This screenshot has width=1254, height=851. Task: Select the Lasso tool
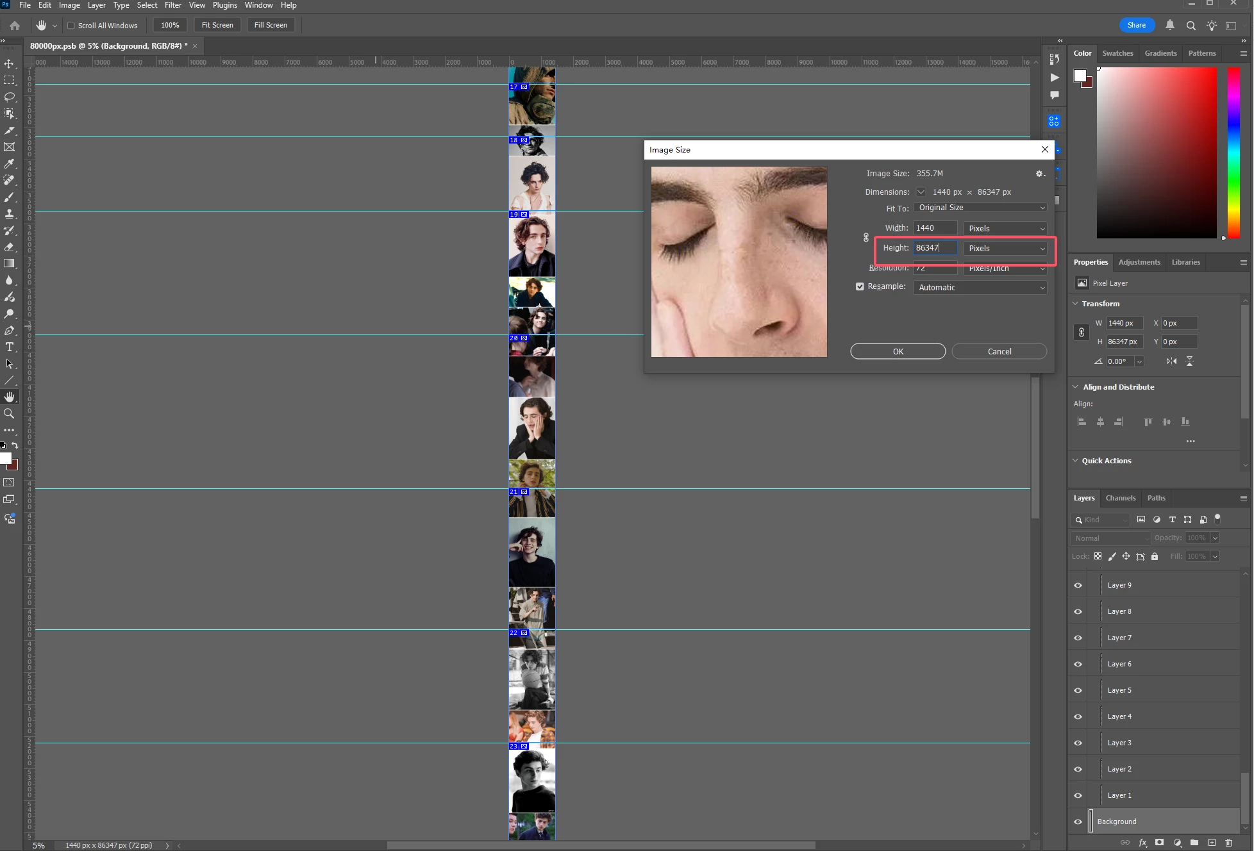coord(10,97)
